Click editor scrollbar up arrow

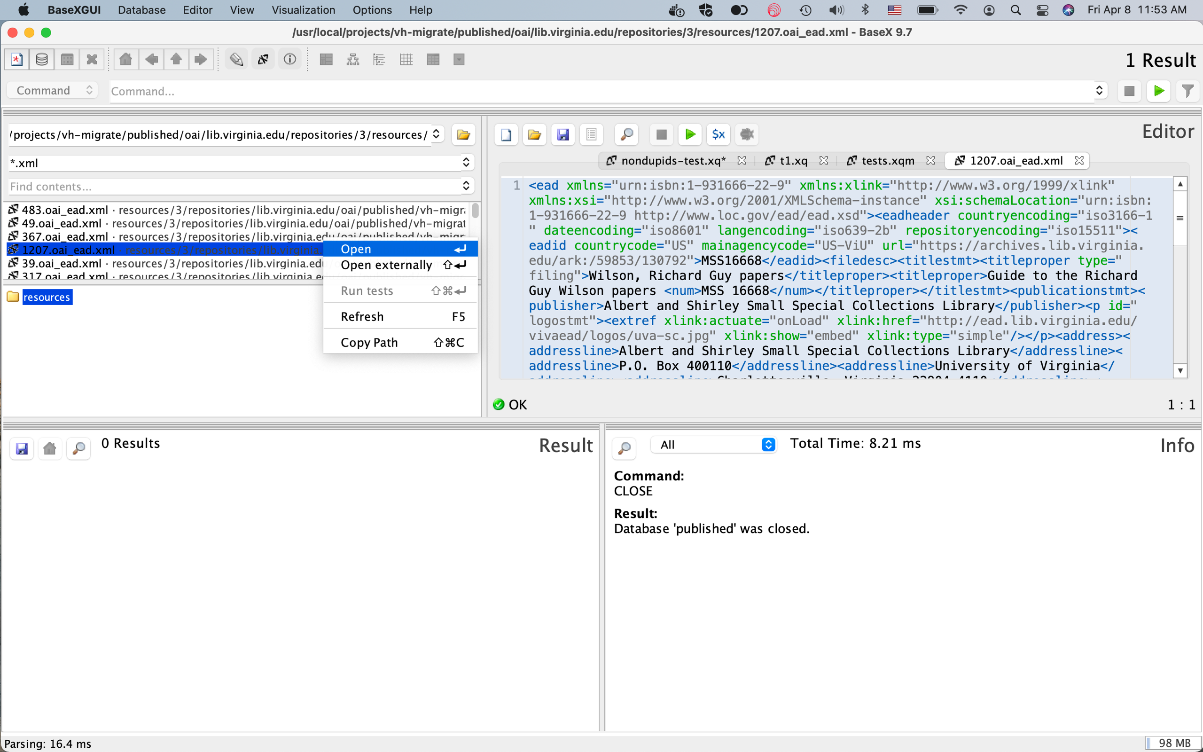tap(1180, 184)
